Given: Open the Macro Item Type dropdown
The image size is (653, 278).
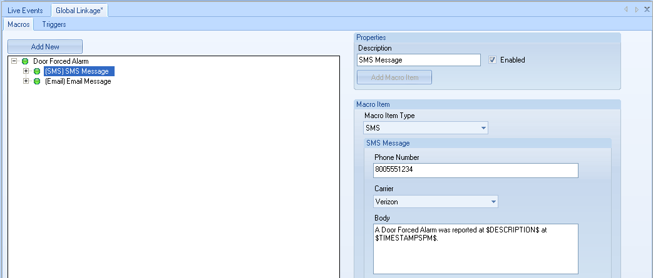Looking at the screenshot, I should pyautogui.click(x=483, y=128).
